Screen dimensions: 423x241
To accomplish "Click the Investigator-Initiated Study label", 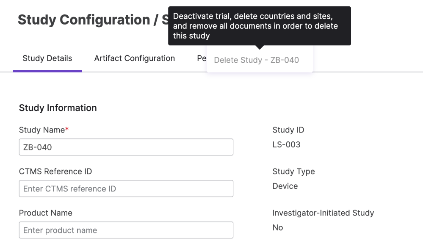I will pos(323,213).
